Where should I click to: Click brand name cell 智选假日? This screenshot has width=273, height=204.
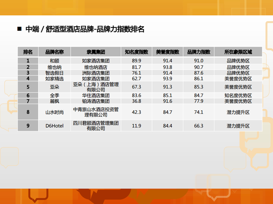[55, 73]
